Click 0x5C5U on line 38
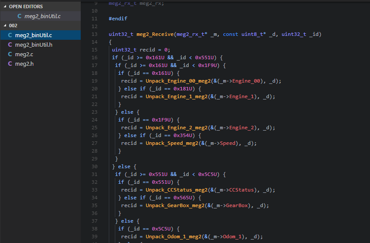 click(x=161, y=229)
